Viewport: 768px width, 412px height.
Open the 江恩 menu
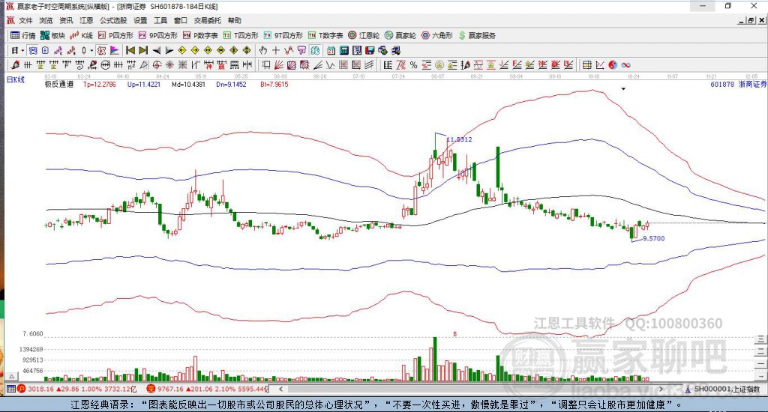coord(86,20)
